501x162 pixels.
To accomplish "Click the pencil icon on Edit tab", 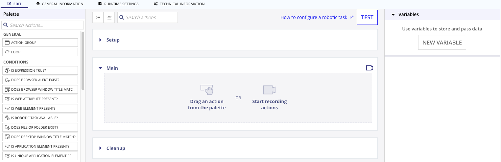I will (9, 4).
